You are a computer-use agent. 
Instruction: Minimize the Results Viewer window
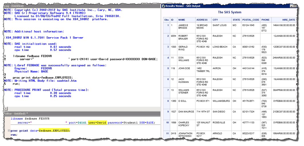click(x=292, y=6)
